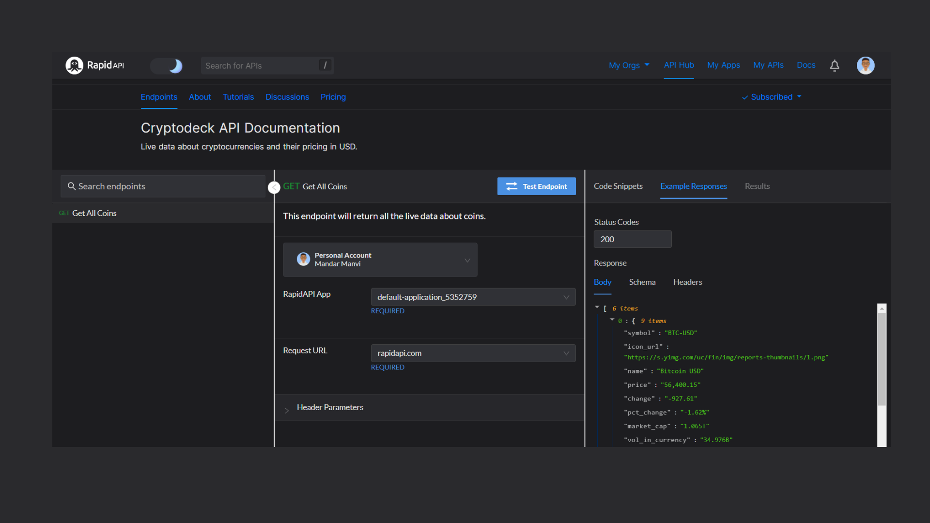Open the Subscribed dropdown
The width and height of the screenshot is (930, 523).
point(771,97)
